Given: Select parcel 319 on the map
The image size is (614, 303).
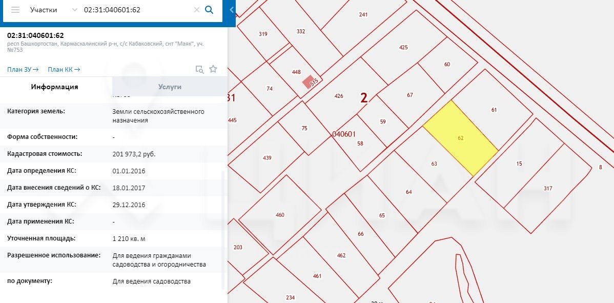Looking at the screenshot, I should (x=263, y=34).
